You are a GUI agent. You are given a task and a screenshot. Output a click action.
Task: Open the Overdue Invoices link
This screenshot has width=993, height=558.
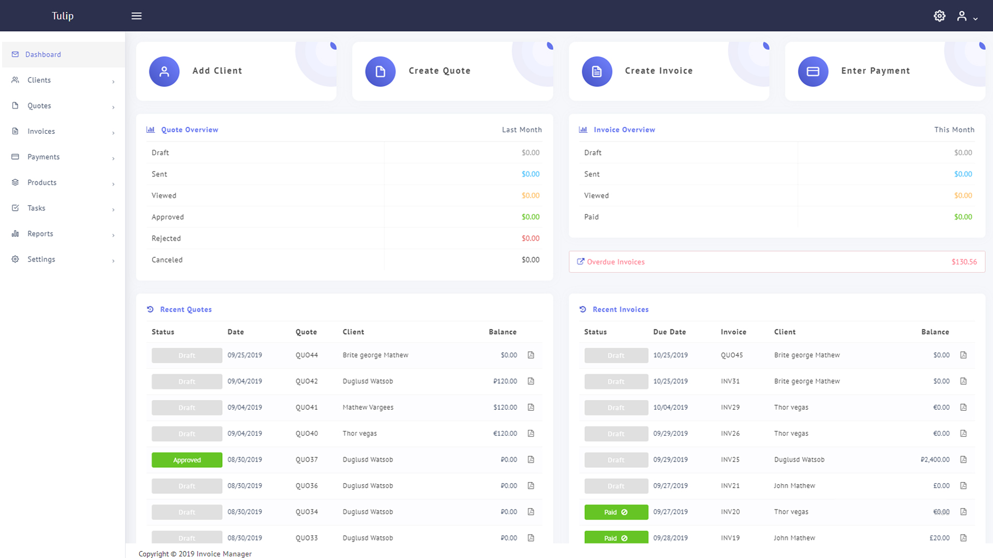615,262
